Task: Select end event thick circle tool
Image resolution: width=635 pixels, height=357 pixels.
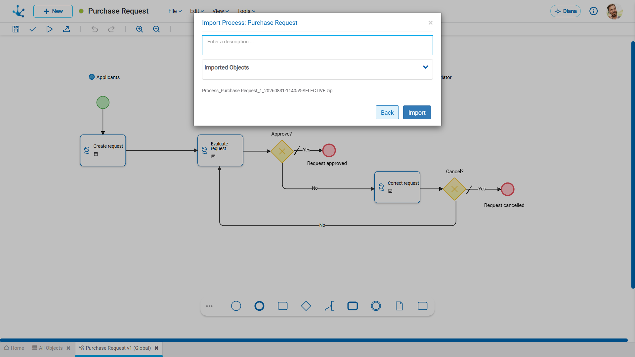Action: tap(259, 306)
